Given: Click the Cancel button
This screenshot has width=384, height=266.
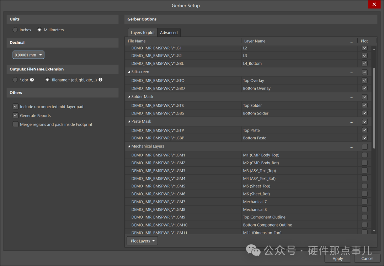Looking at the screenshot, I should click(367, 259).
